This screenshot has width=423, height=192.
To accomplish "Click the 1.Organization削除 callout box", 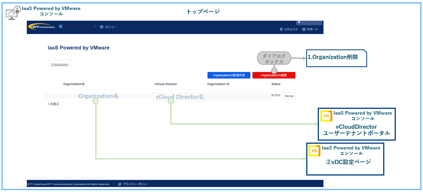I will (x=336, y=58).
